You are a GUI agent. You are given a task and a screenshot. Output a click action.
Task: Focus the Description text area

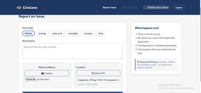tap(73, 51)
